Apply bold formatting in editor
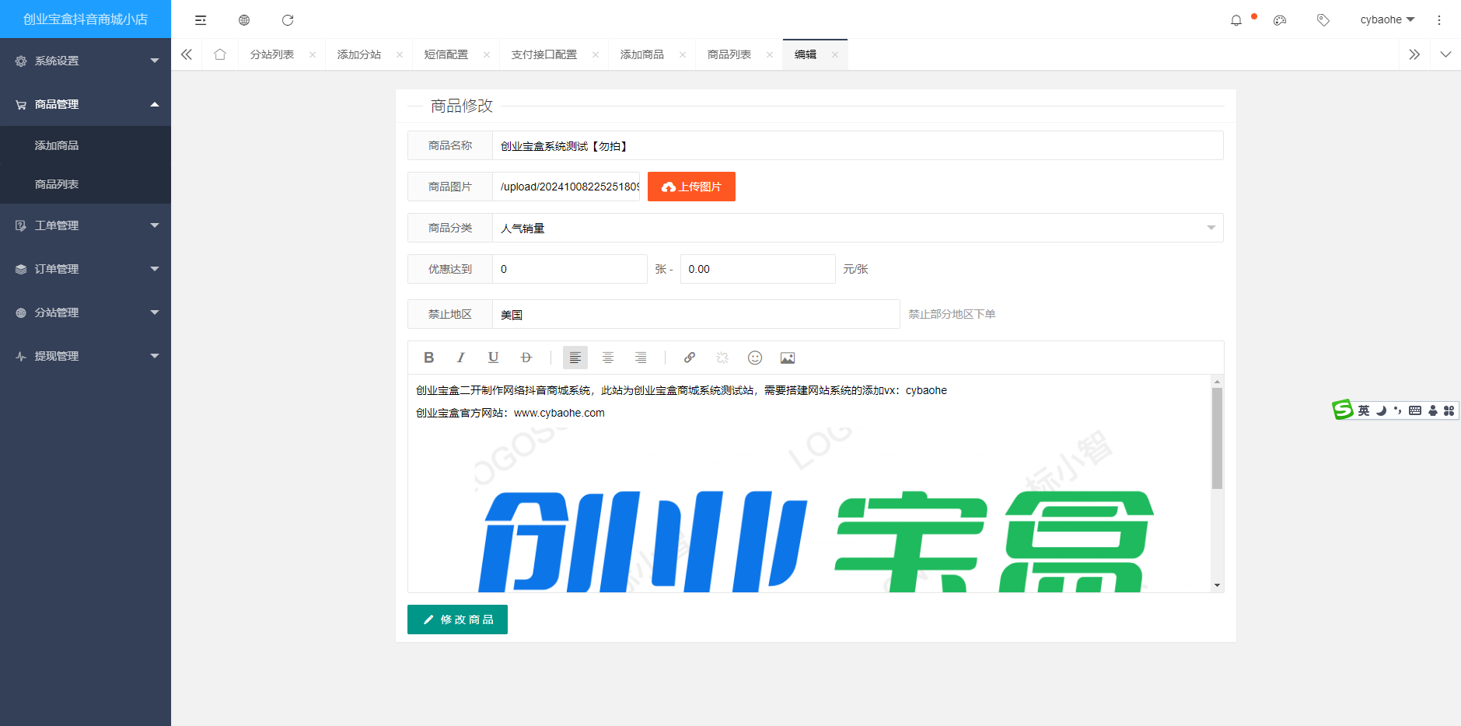 coord(428,358)
